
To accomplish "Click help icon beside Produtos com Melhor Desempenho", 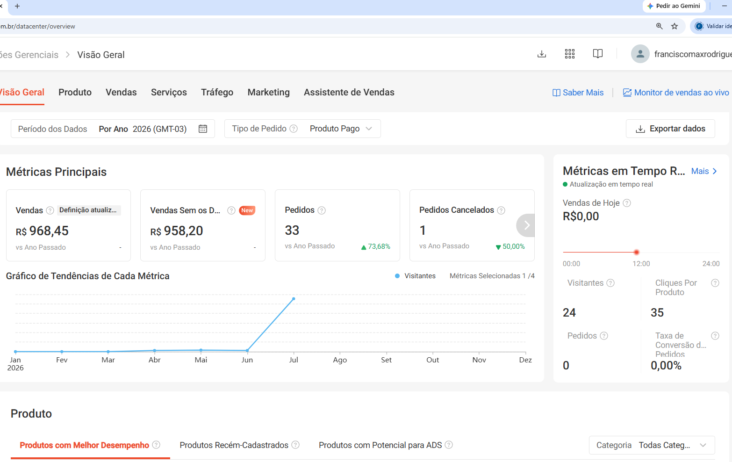I will click(x=156, y=445).
